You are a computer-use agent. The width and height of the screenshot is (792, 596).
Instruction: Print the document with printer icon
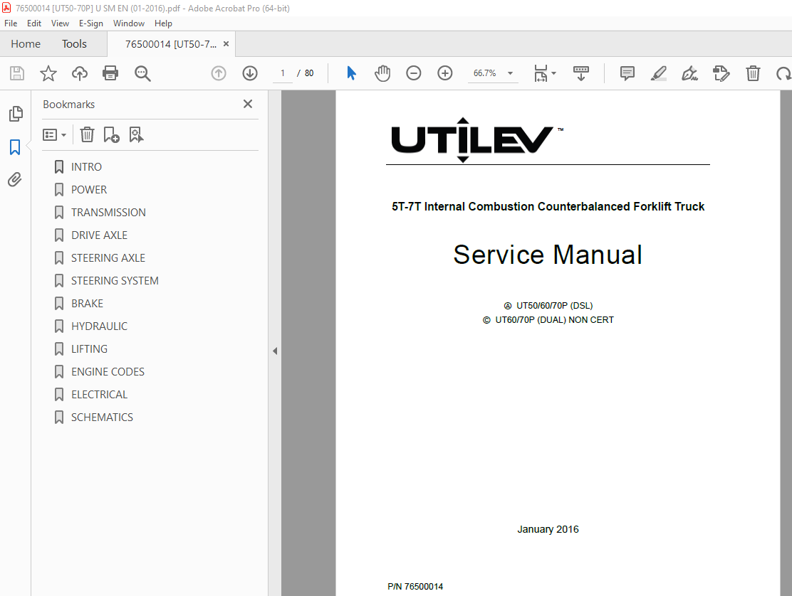[x=110, y=74]
